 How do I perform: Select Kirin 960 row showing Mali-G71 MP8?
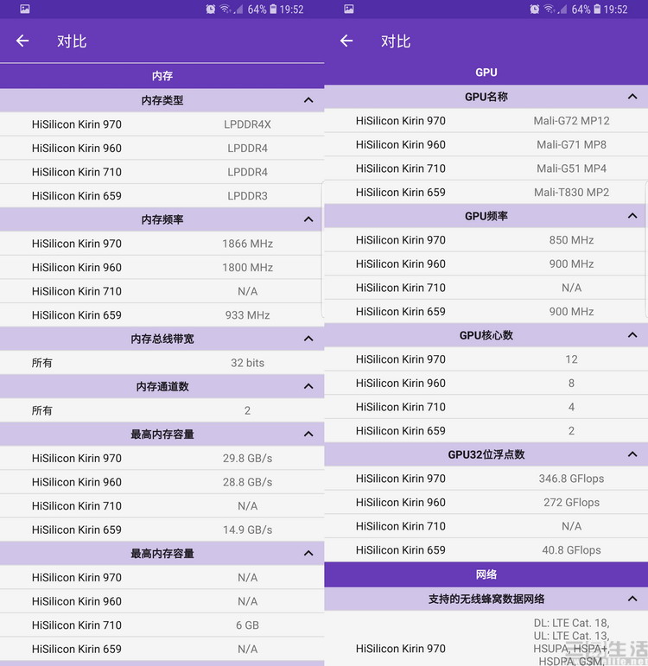point(486,144)
